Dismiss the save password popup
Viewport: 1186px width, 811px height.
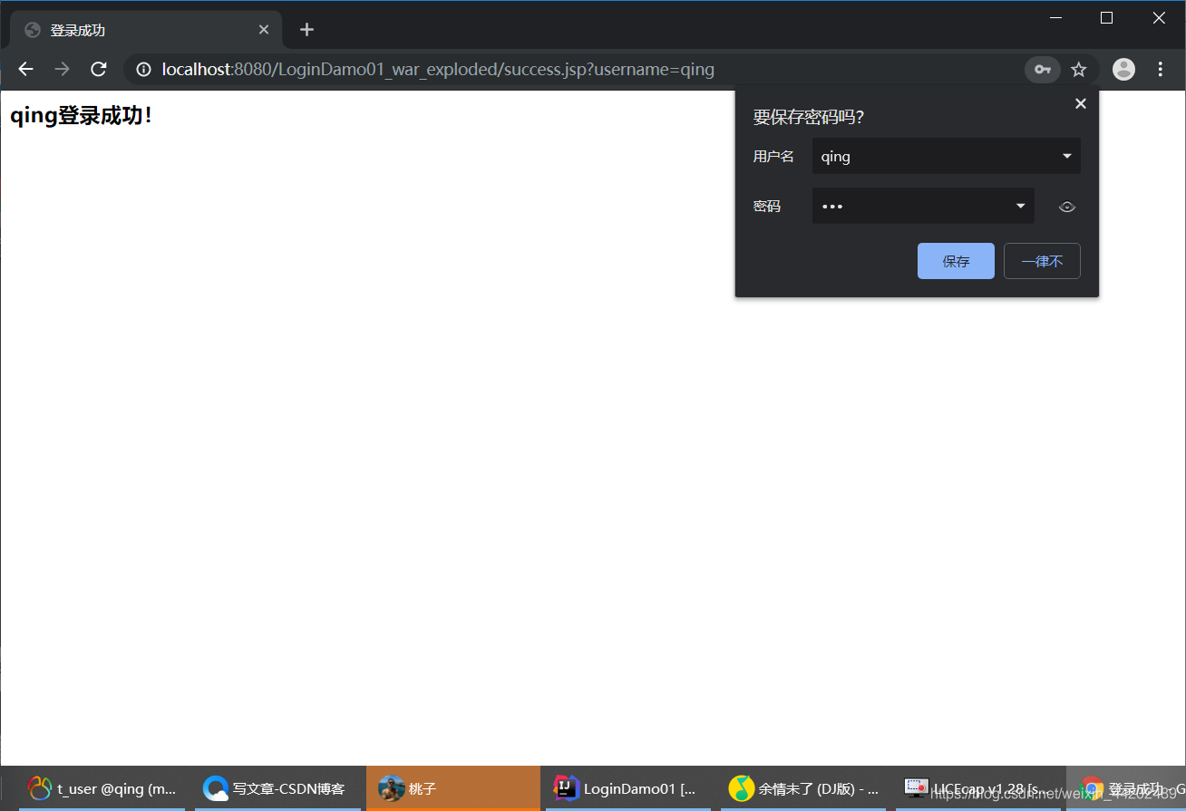coord(1080,104)
